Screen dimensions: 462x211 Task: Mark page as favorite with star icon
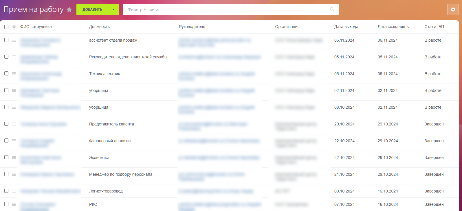pos(69,10)
